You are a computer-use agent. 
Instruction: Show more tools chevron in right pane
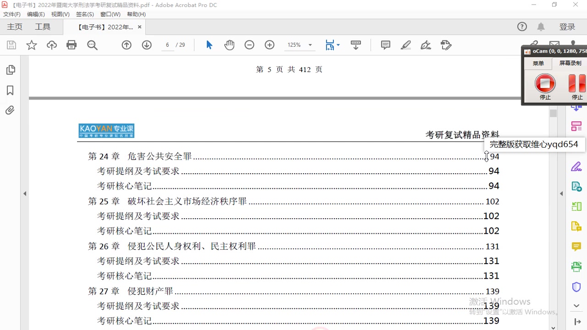click(576, 306)
